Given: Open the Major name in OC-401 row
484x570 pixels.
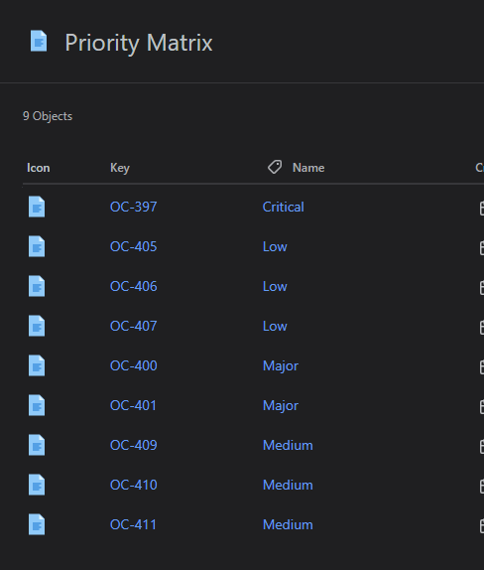Looking at the screenshot, I should (281, 406).
